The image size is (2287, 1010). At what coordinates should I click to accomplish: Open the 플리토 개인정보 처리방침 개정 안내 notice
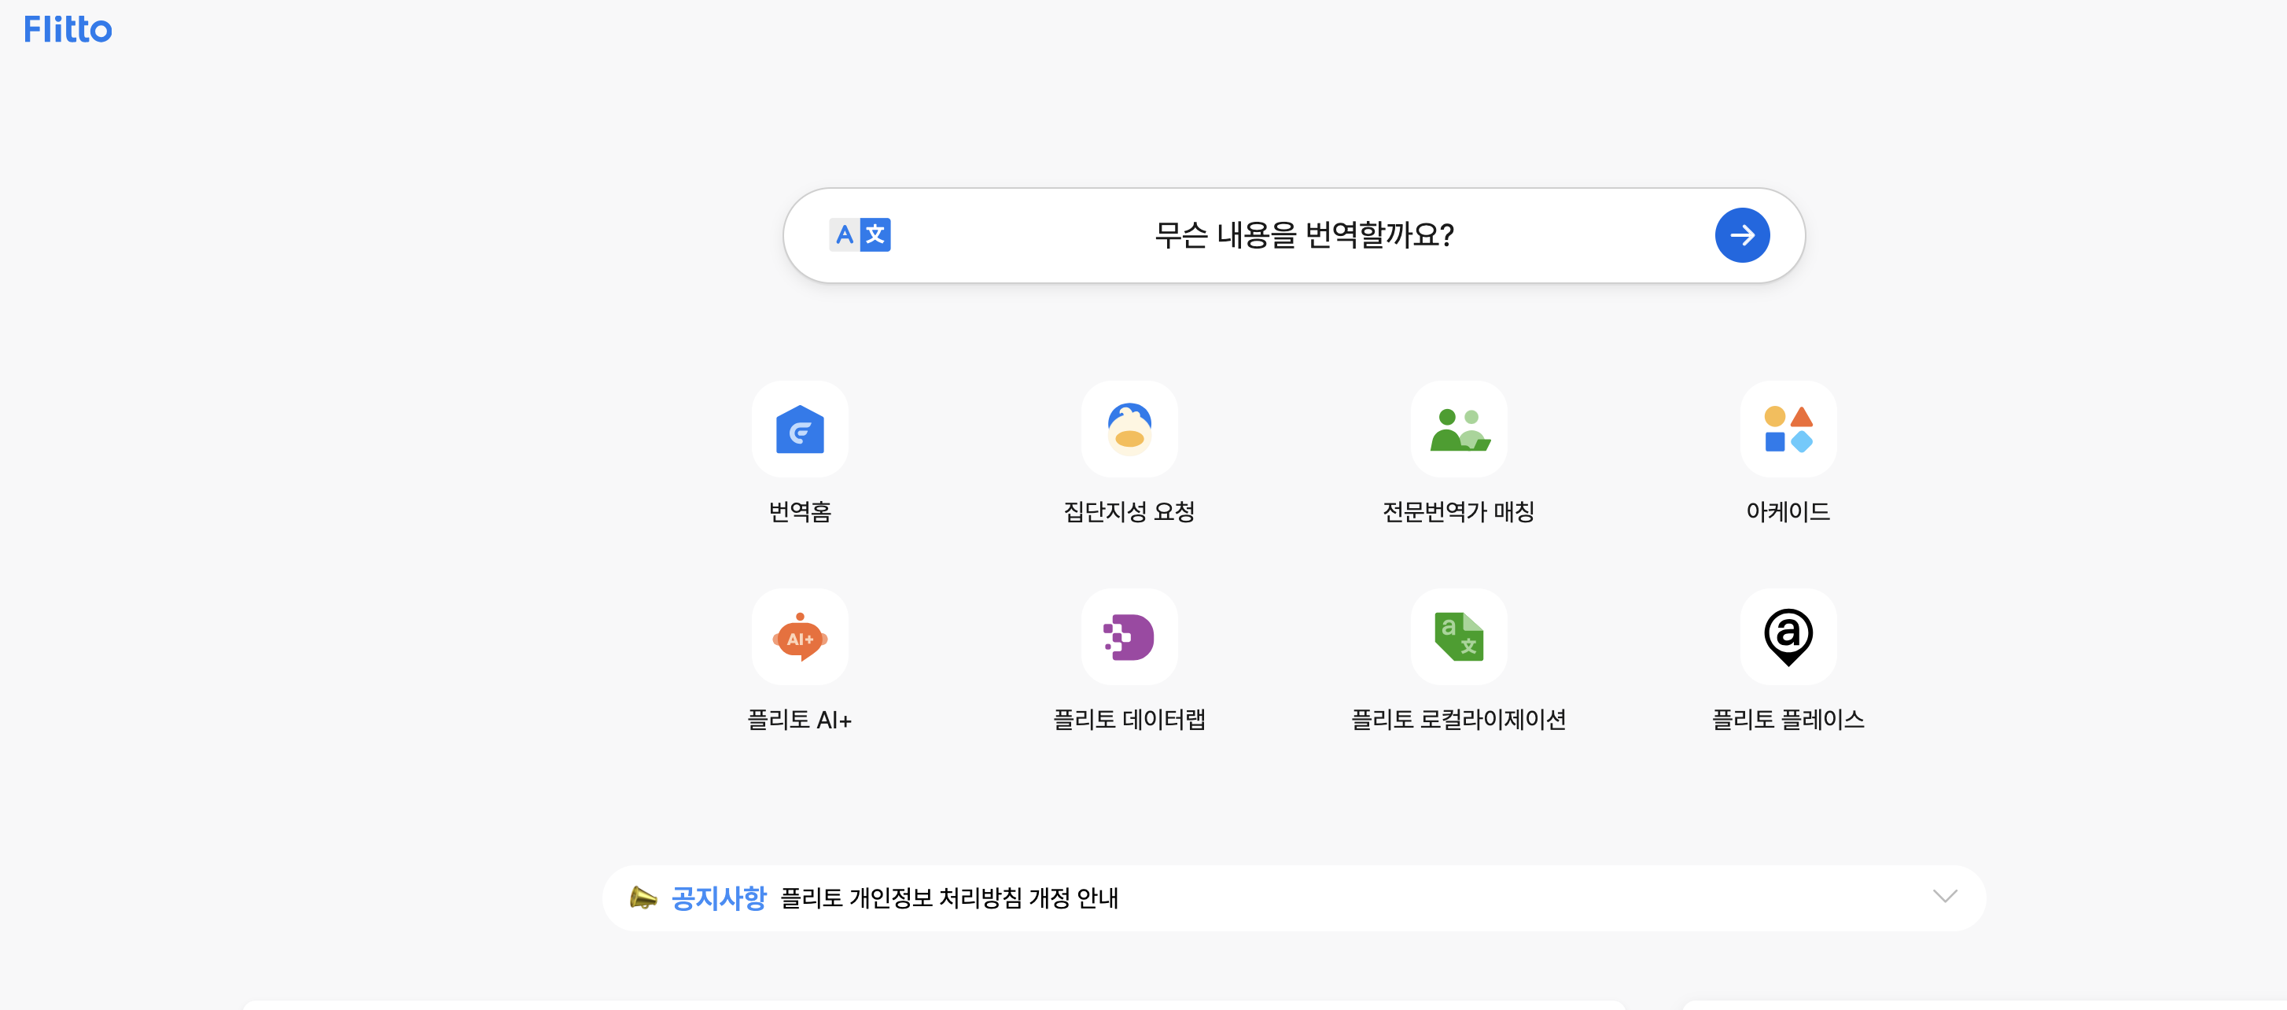pos(948,898)
